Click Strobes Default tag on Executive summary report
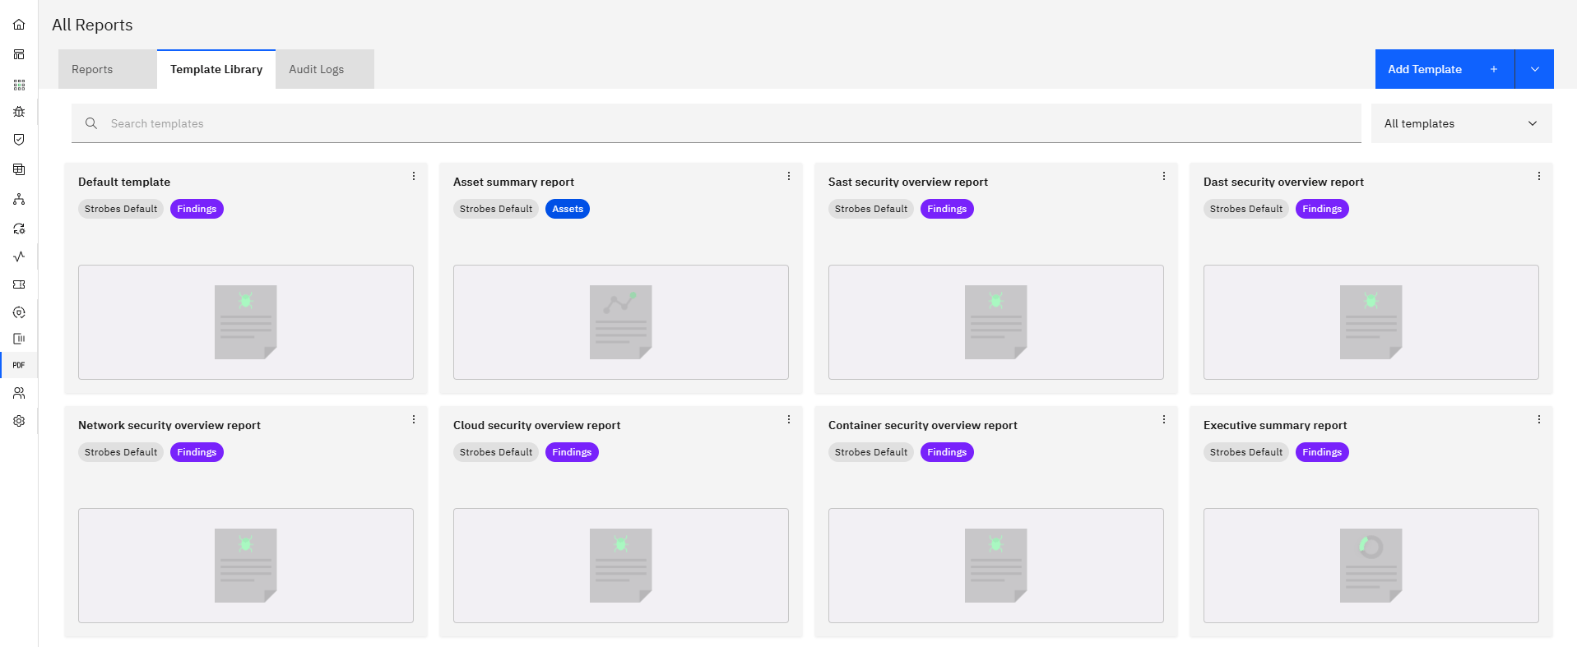This screenshot has width=1577, height=647. (1246, 452)
